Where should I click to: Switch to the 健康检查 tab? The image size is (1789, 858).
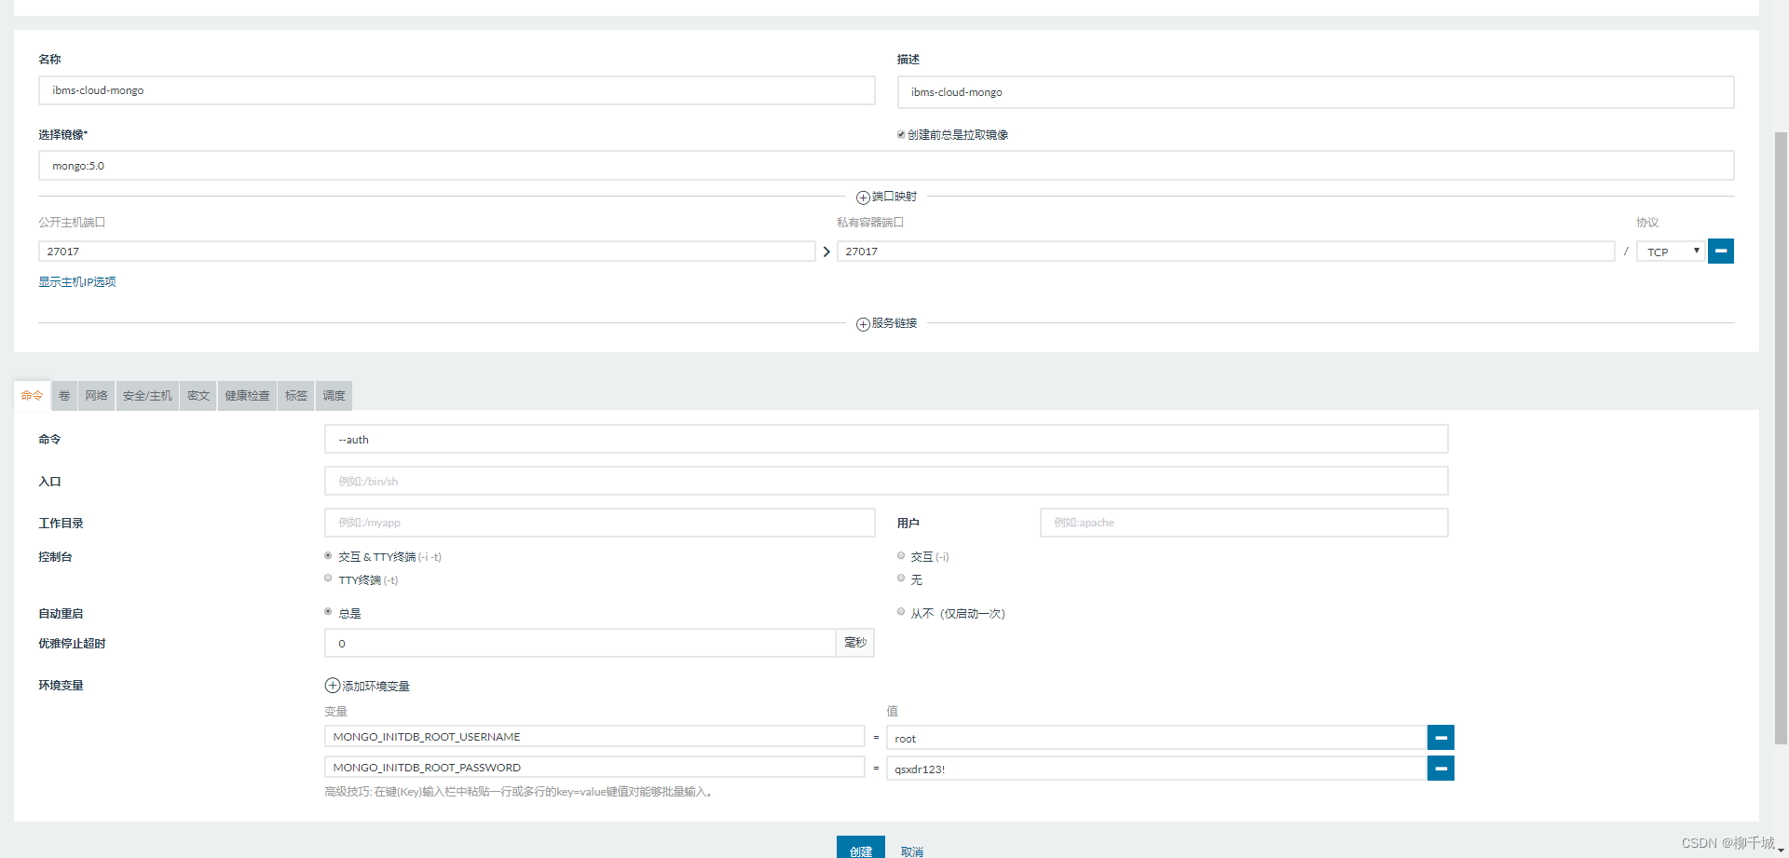247,396
